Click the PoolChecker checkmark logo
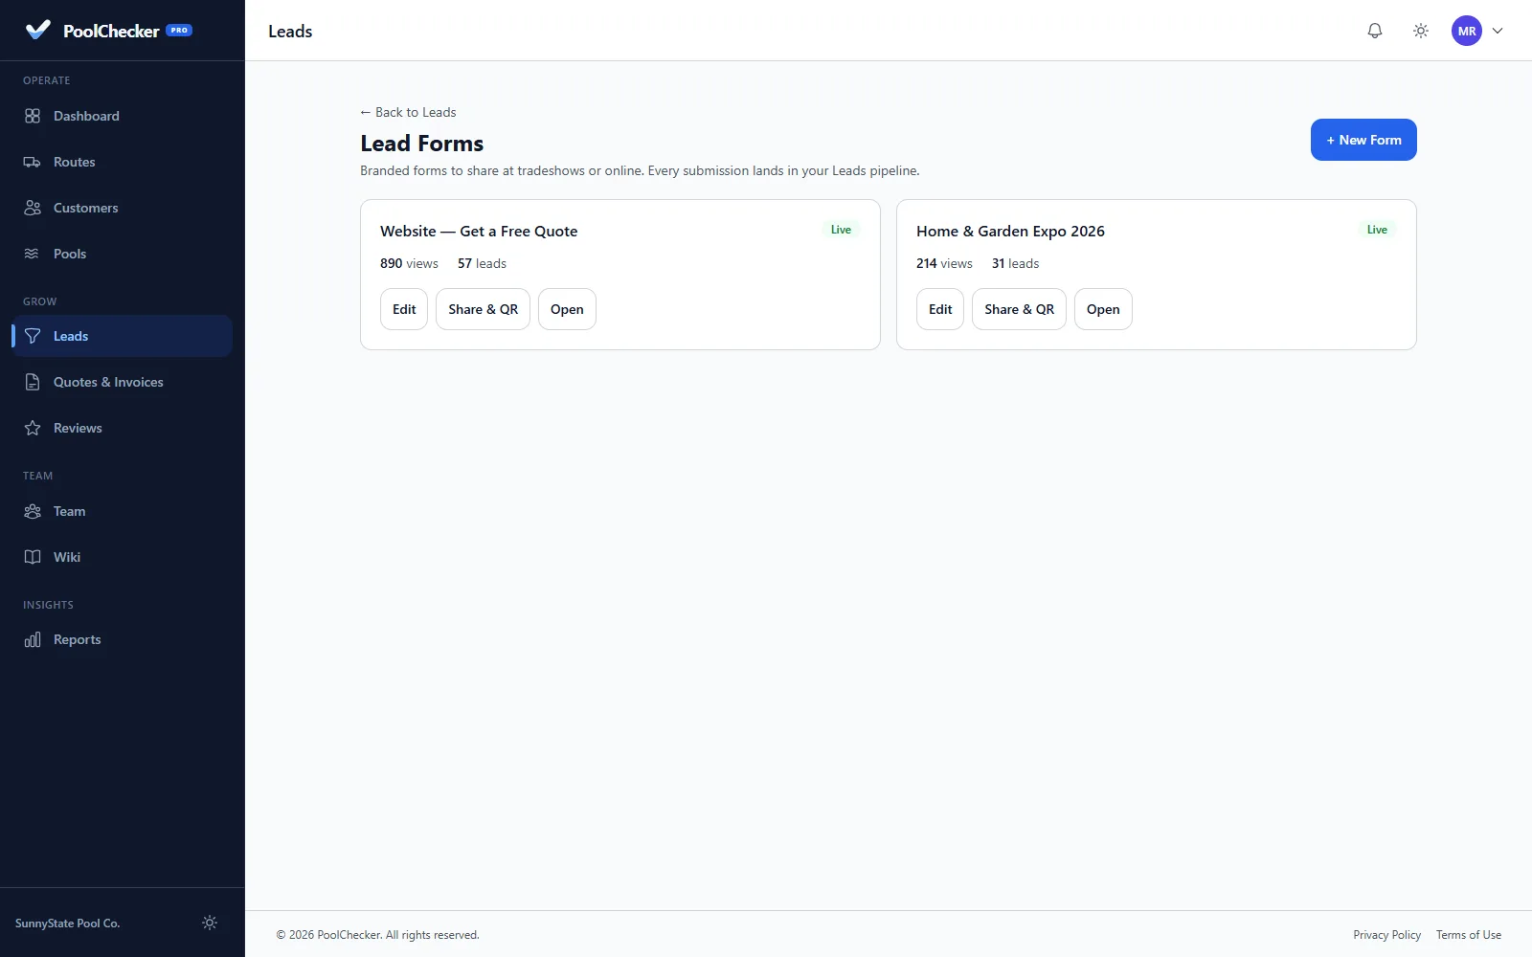Viewport: 1532px width, 957px height. pyautogui.click(x=37, y=30)
